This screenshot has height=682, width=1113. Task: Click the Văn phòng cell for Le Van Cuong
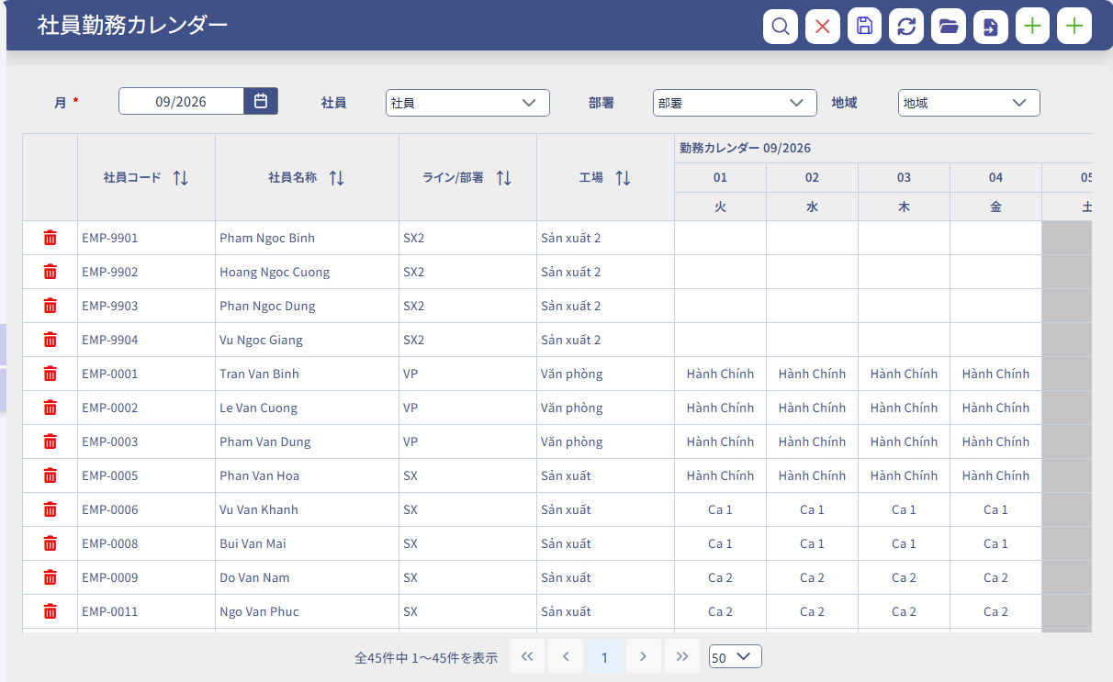point(606,408)
